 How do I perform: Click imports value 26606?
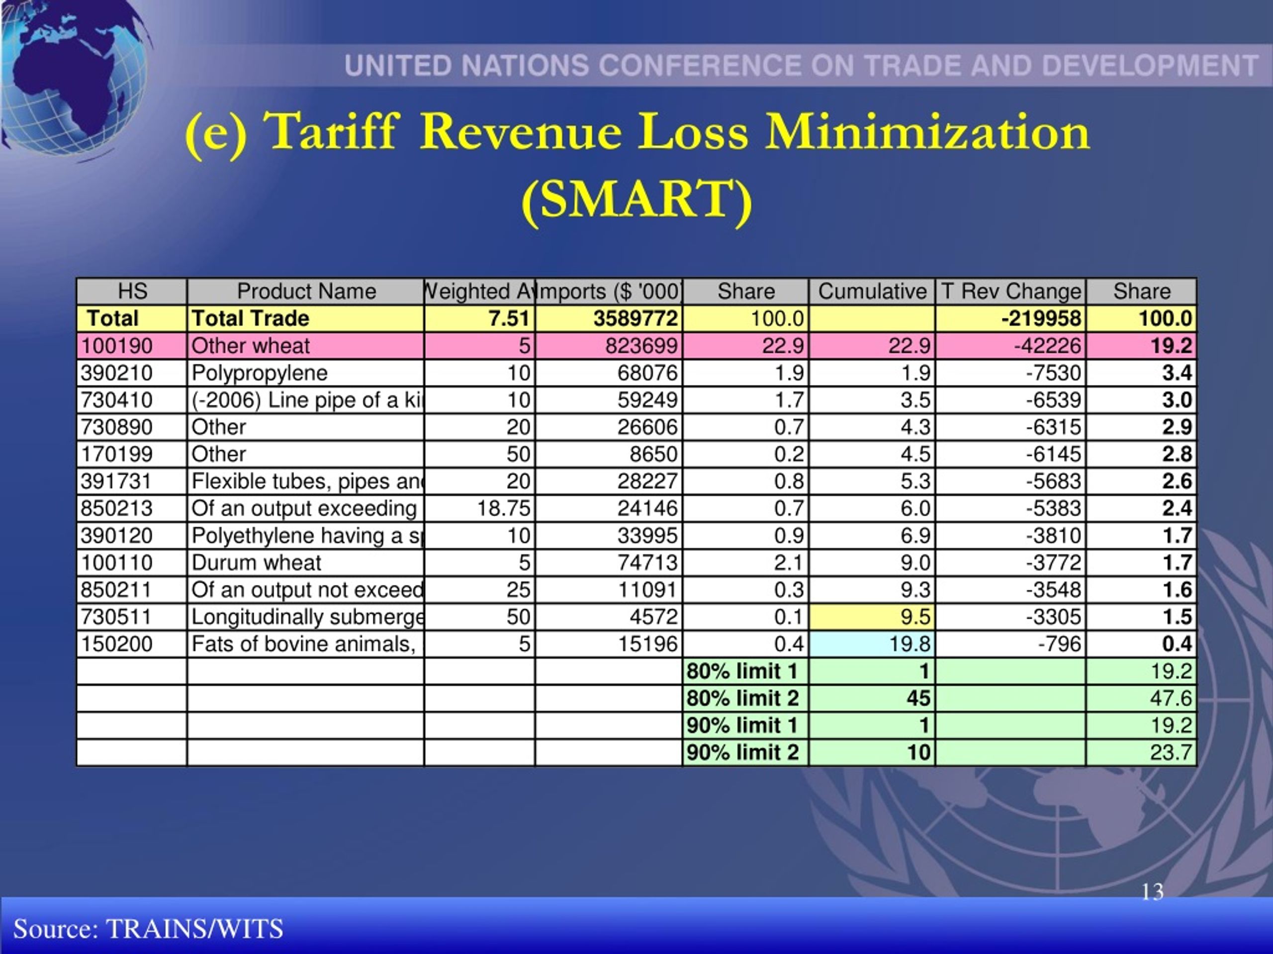tap(609, 427)
